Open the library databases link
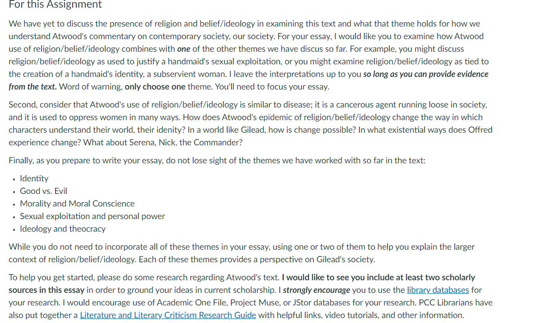Viewport: 553px width, 323px height. point(438,290)
